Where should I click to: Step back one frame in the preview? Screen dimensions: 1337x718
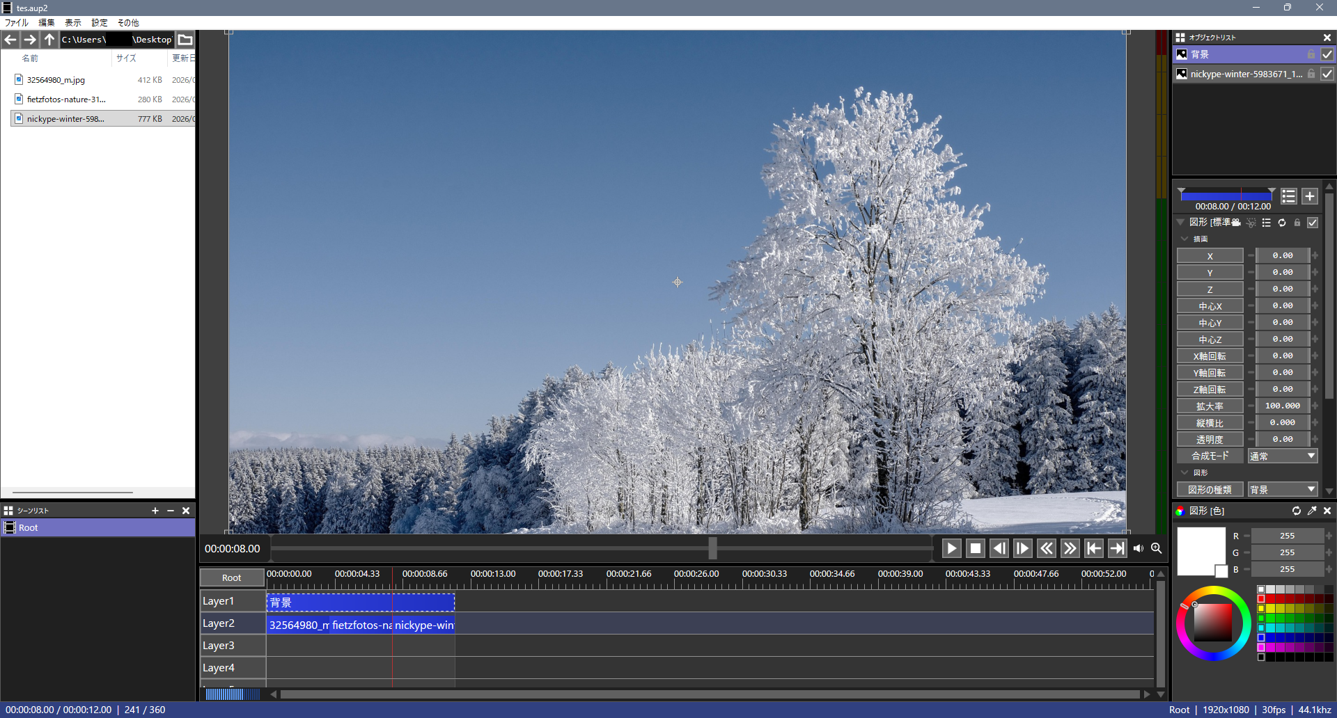coord(999,548)
